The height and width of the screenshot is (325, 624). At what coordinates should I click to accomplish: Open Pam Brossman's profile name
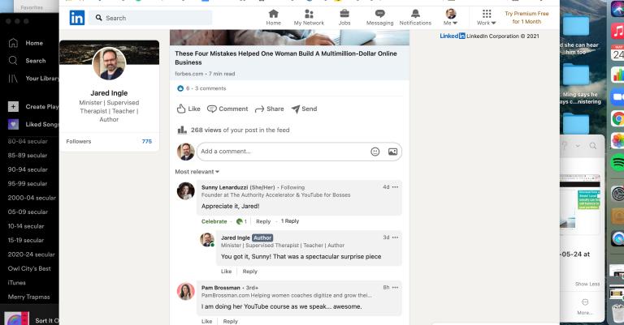coord(220,288)
